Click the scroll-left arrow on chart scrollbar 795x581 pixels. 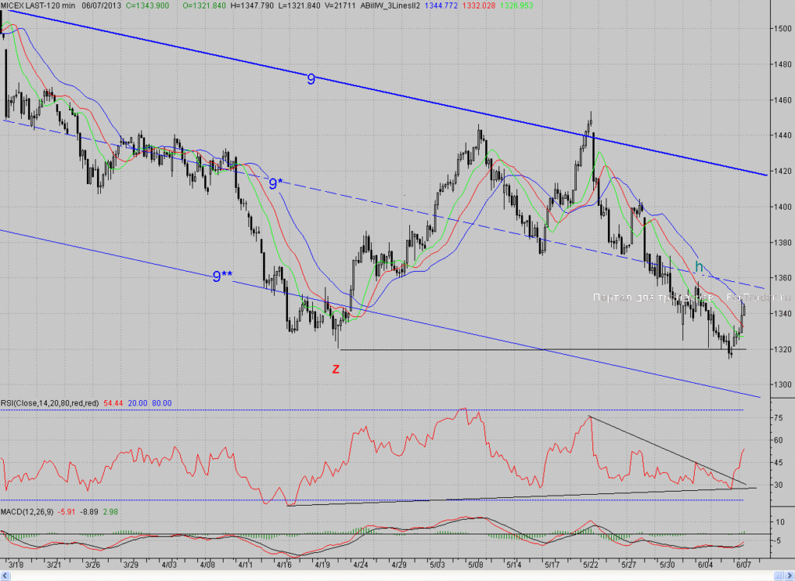tap(6, 576)
